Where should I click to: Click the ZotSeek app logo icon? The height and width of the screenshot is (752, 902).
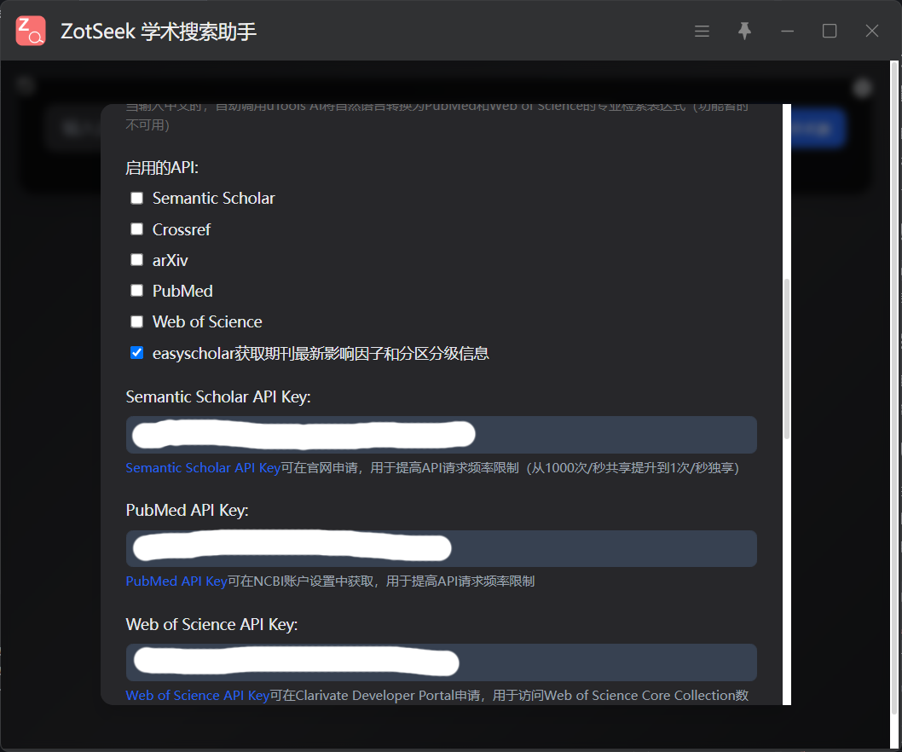[31, 31]
